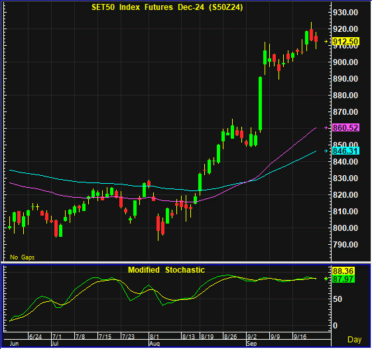Click the cyan 846.31 moving average label
The height and width of the screenshot is (349, 372).
(345, 151)
